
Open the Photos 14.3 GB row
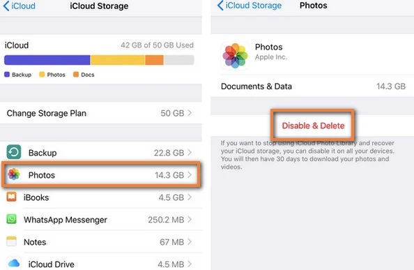(101, 175)
